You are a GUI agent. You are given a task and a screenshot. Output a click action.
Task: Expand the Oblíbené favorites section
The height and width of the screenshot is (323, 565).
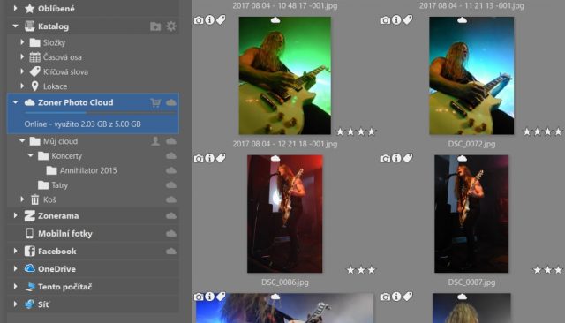coord(15,8)
